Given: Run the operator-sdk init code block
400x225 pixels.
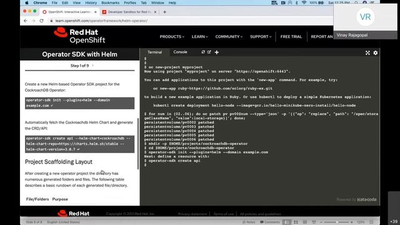Looking at the screenshot, I should click(x=79, y=102).
